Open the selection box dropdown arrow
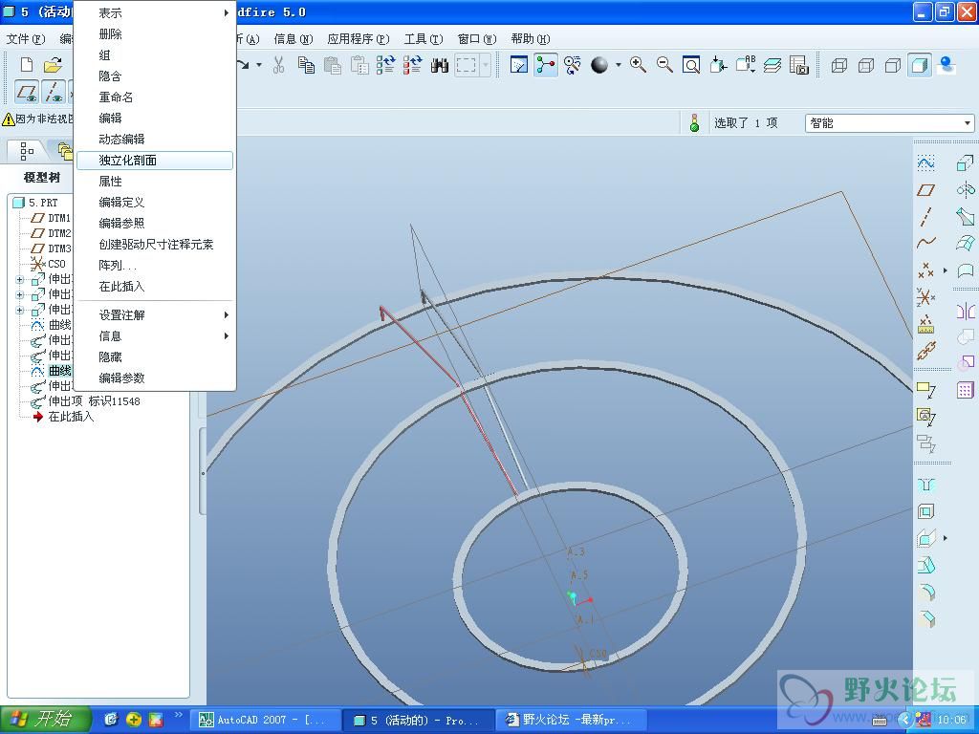979x734 pixels. click(x=485, y=65)
